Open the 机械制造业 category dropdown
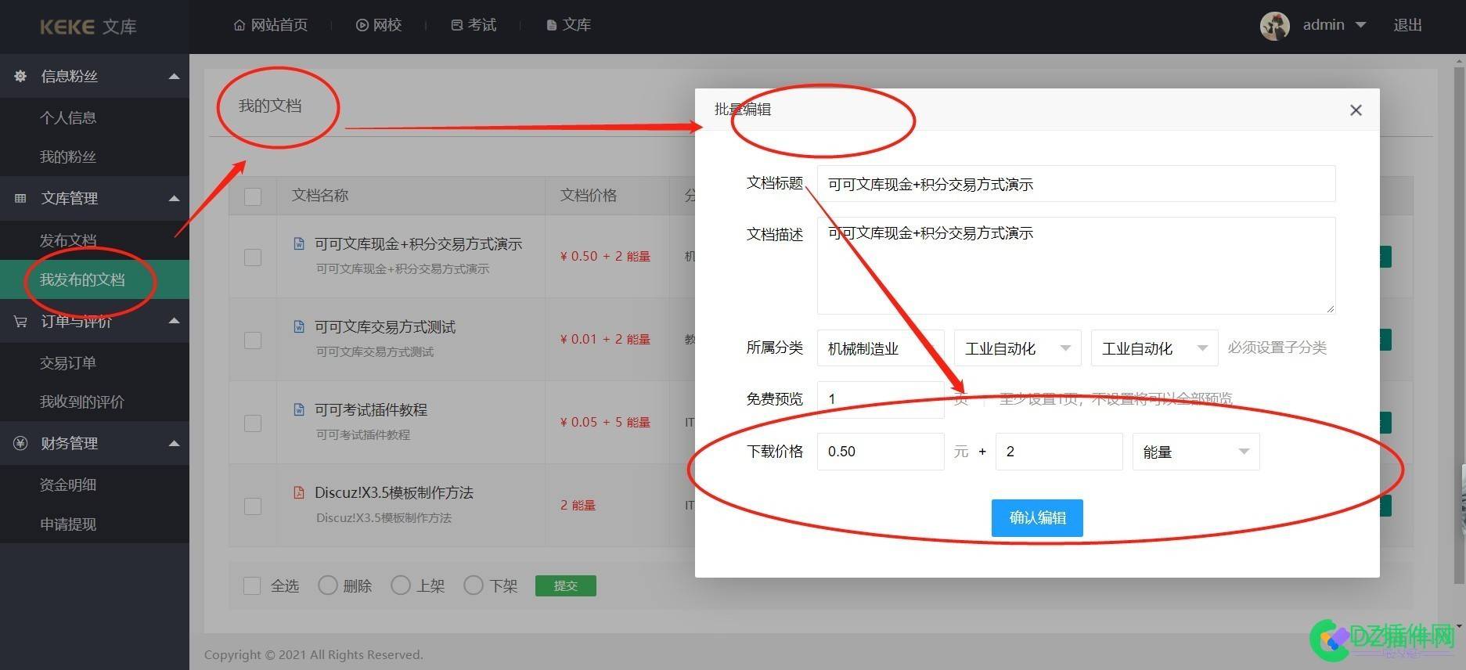1466x670 pixels. (881, 348)
